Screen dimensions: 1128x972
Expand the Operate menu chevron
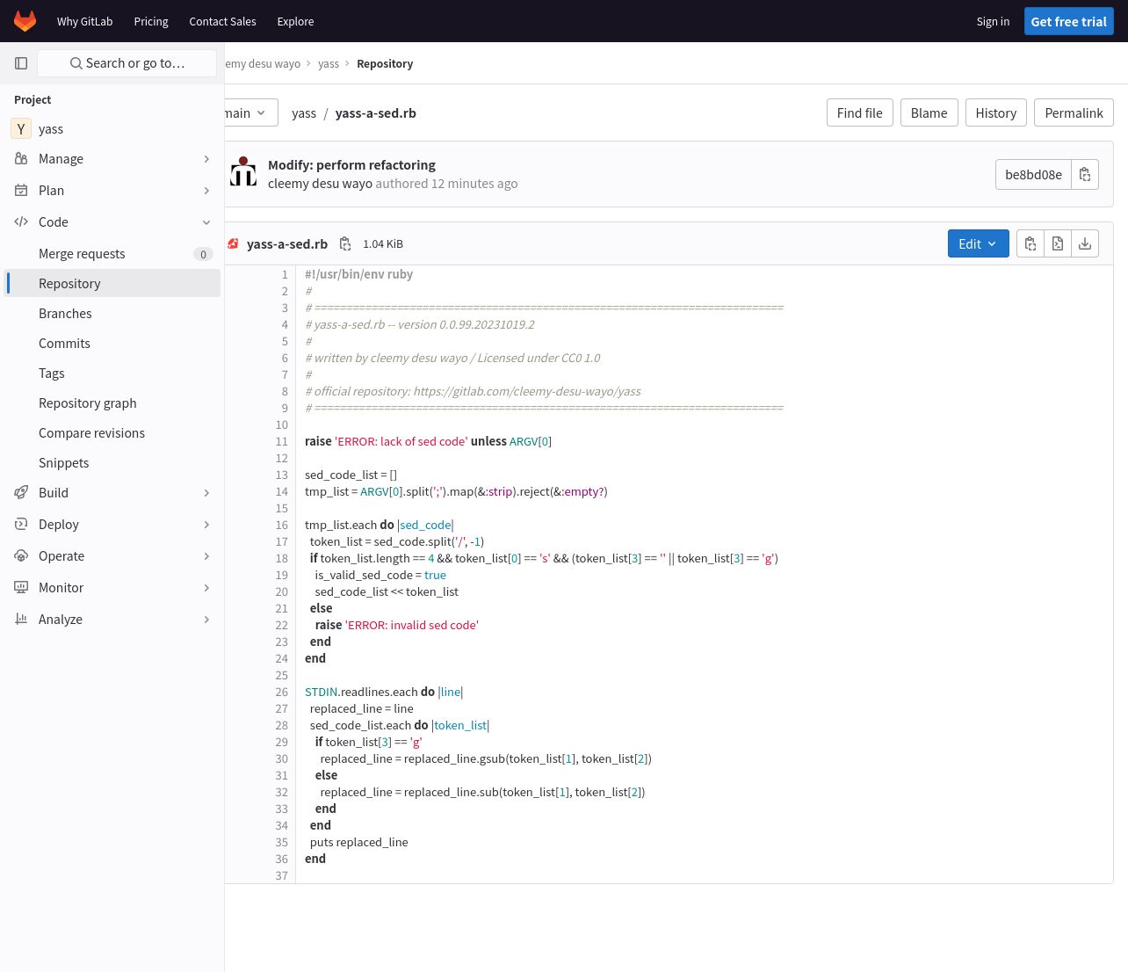click(206, 556)
